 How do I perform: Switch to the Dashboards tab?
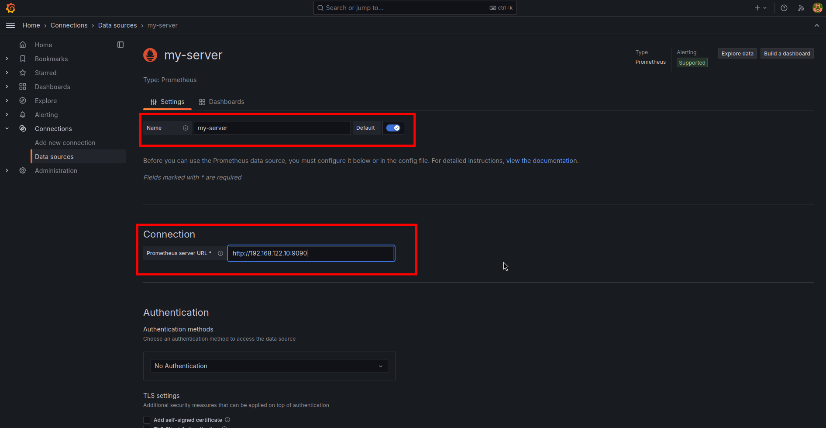222,102
